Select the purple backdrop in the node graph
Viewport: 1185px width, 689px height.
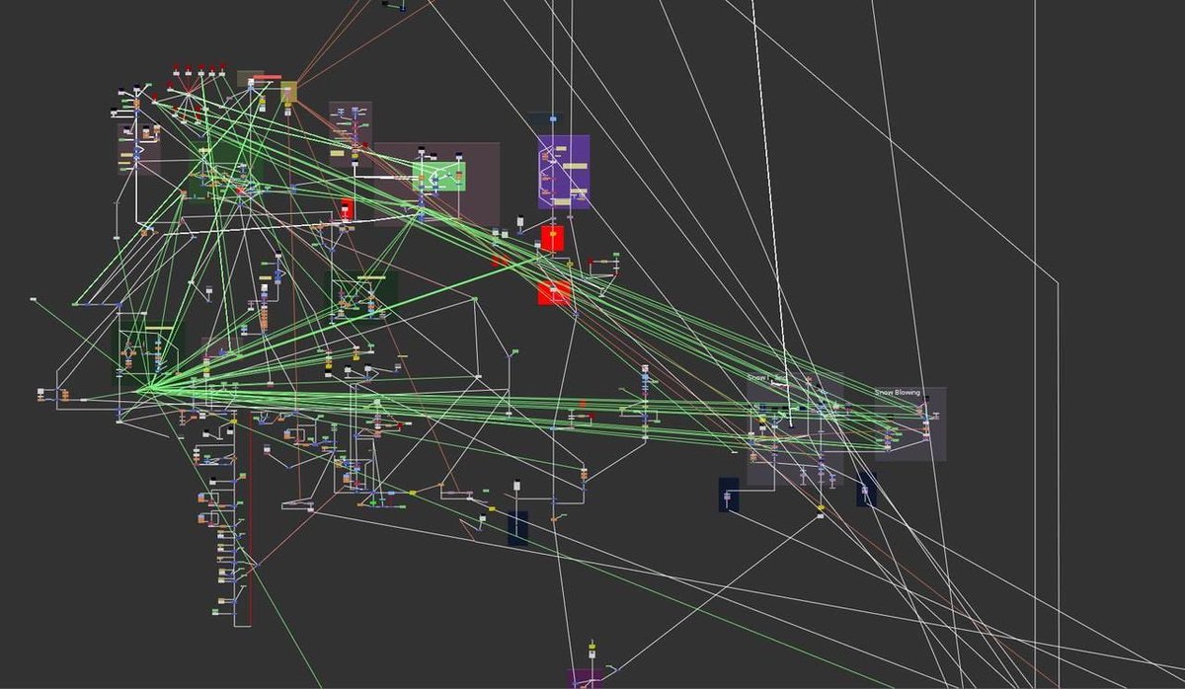(564, 172)
